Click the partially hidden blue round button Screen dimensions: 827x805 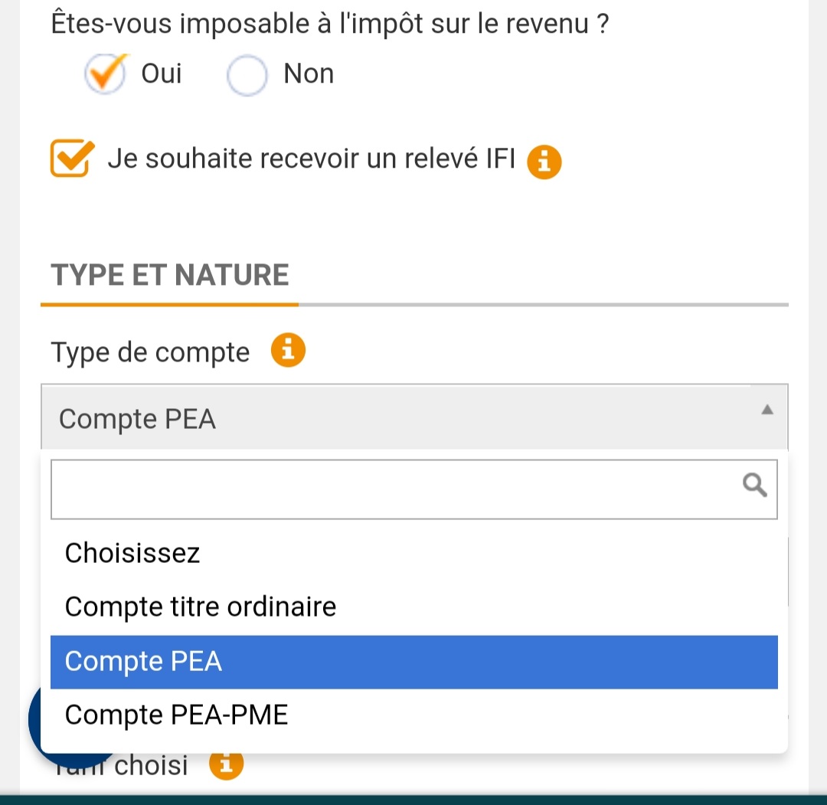click(x=35, y=721)
